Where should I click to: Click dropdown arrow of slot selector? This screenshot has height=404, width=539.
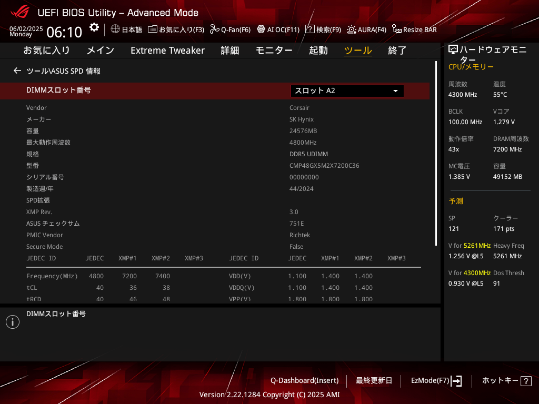pyautogui.click(x=395, y=91)
